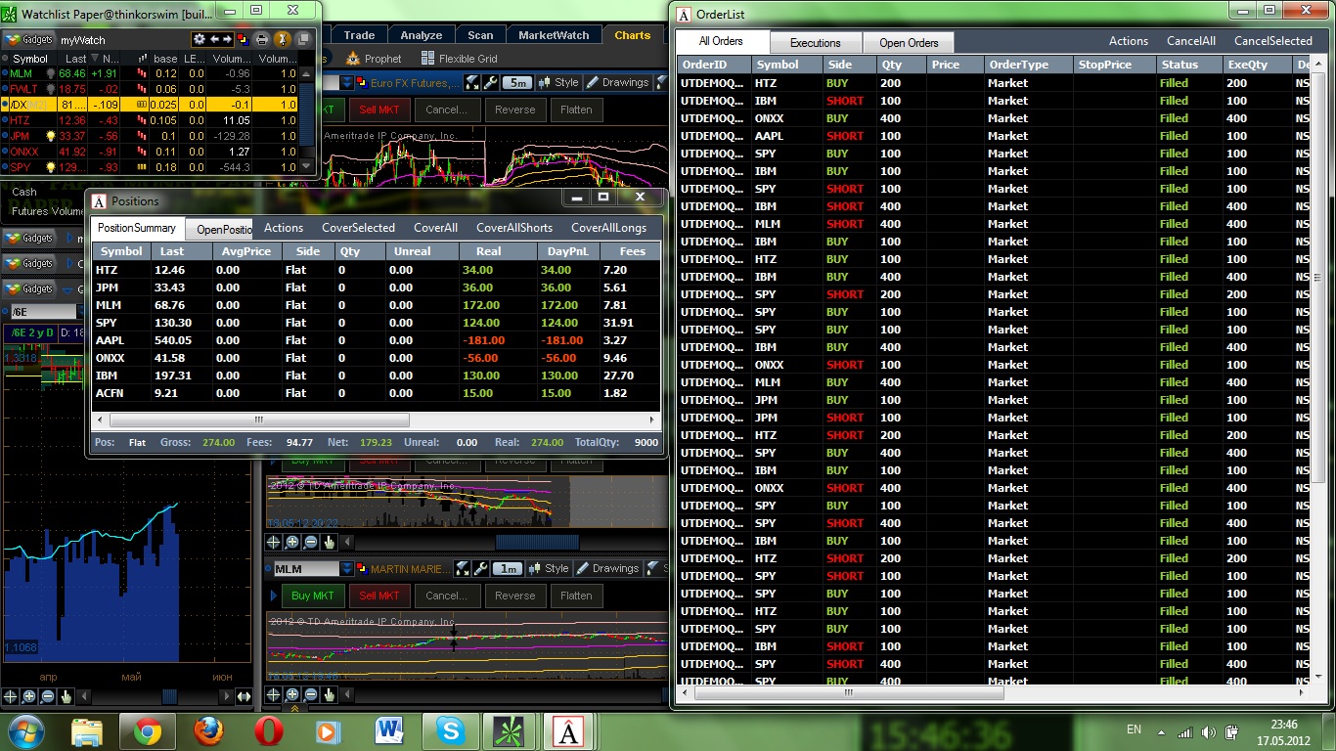Switch to the Scan tab
Viewport: 1336px width, 751px height.
tap(480, 35)
